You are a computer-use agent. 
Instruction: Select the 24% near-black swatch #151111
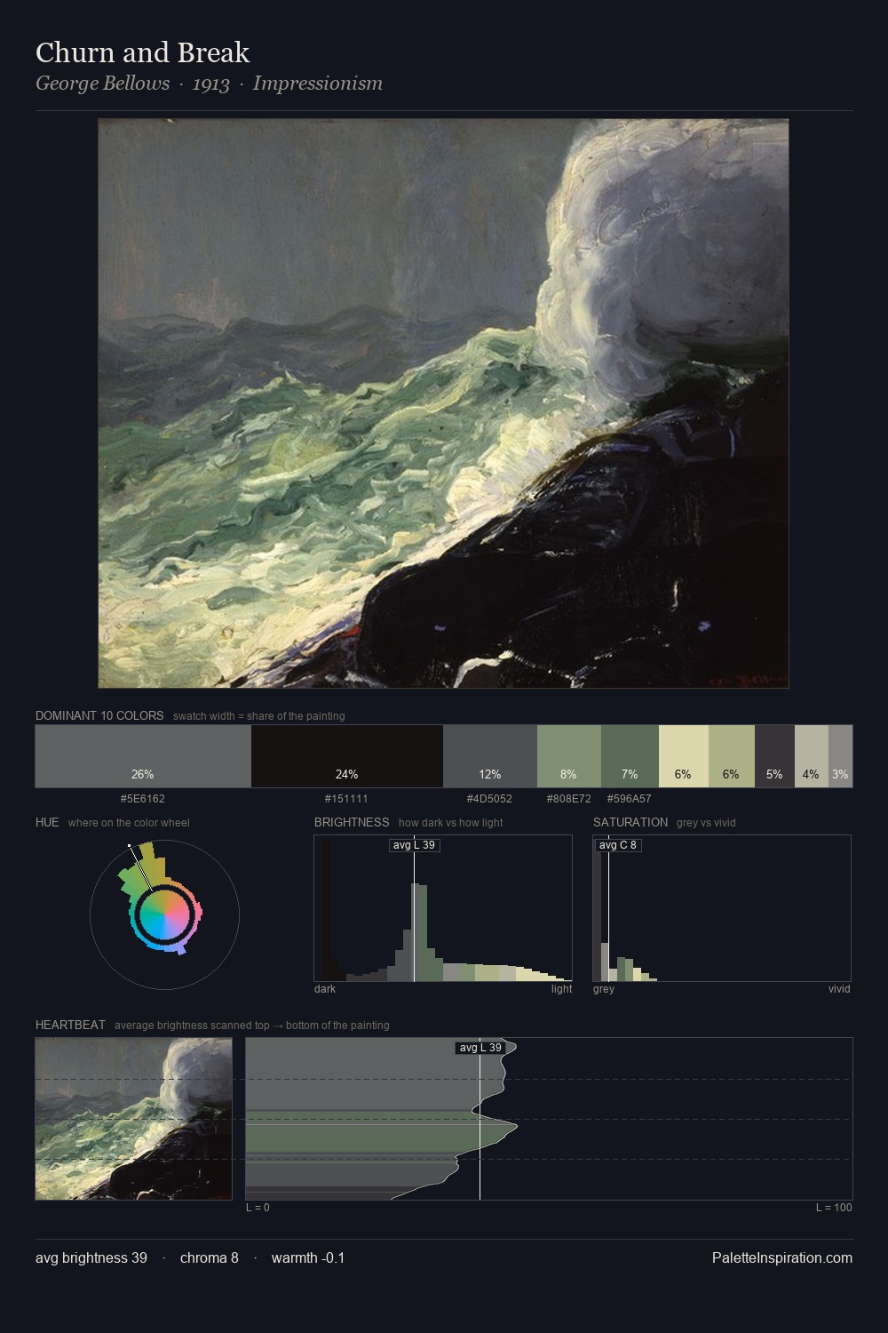[347, 756]
